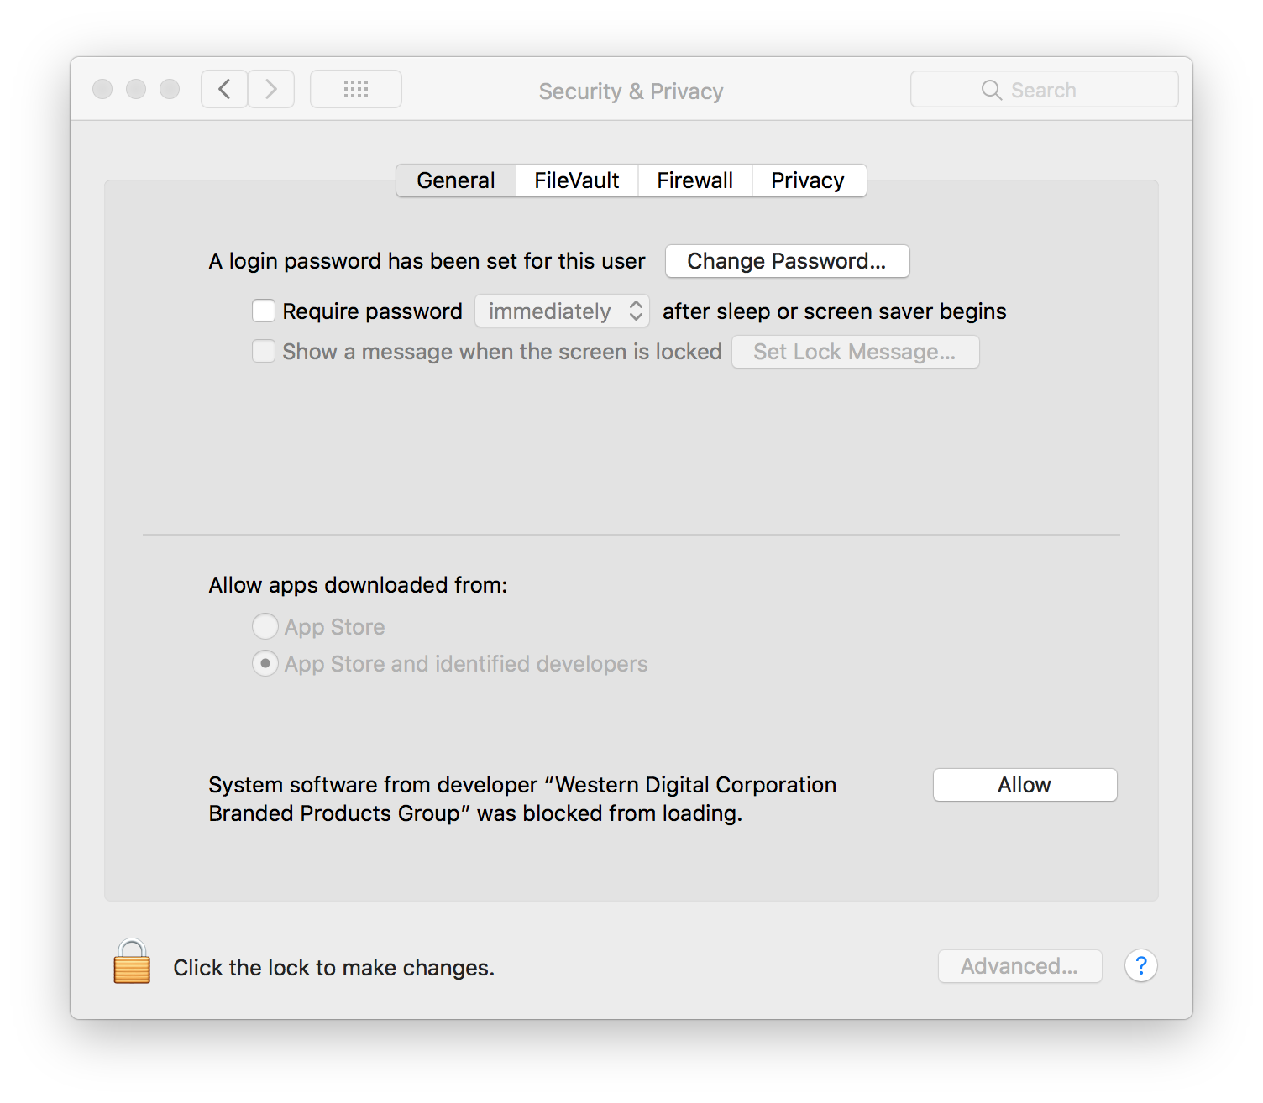
Task: Click the magnifying glass search icon
Action: (x=992, y=90)
